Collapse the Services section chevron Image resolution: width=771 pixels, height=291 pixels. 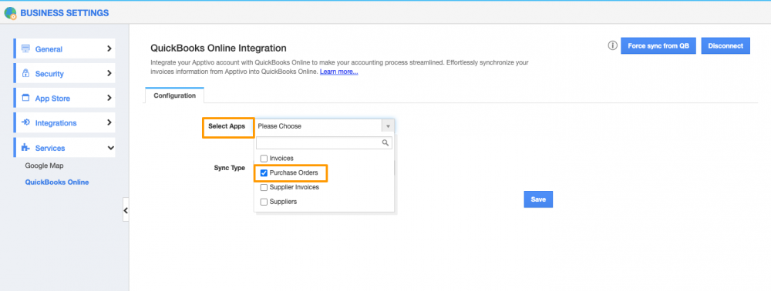click(x=110, y=148)
